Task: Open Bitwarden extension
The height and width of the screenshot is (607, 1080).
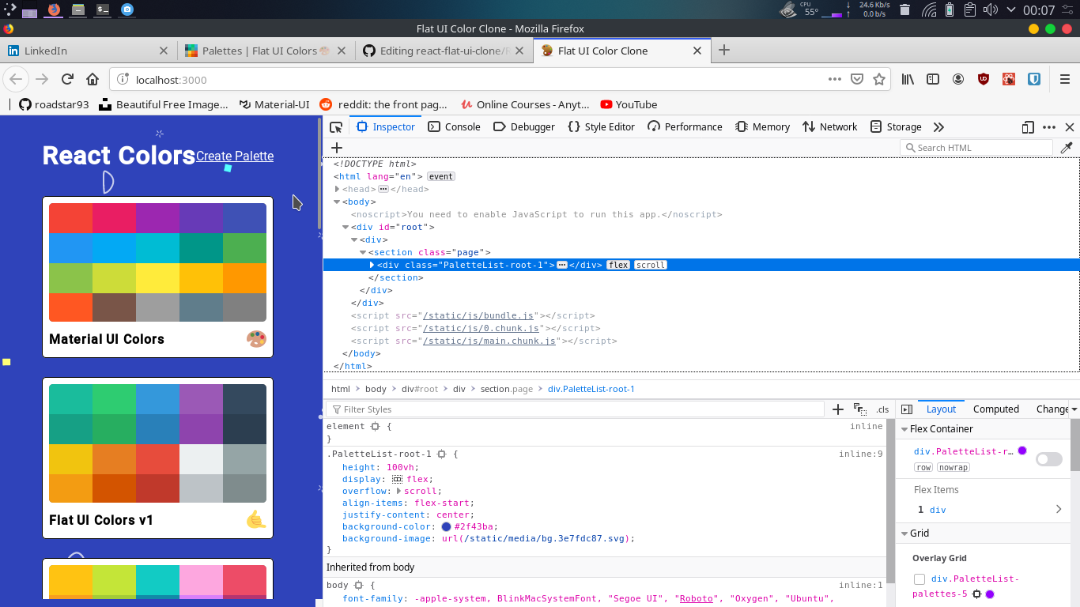Action: (x=1033, y=79)
